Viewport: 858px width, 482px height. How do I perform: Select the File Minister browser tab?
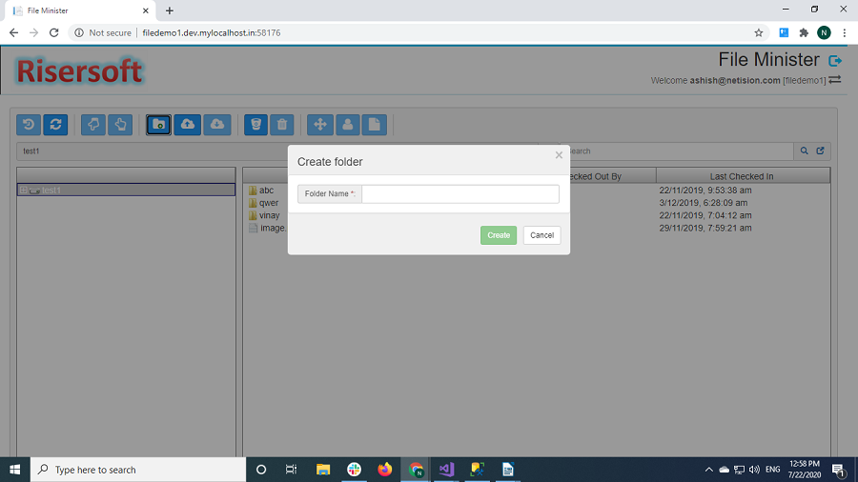coord(76,10)
